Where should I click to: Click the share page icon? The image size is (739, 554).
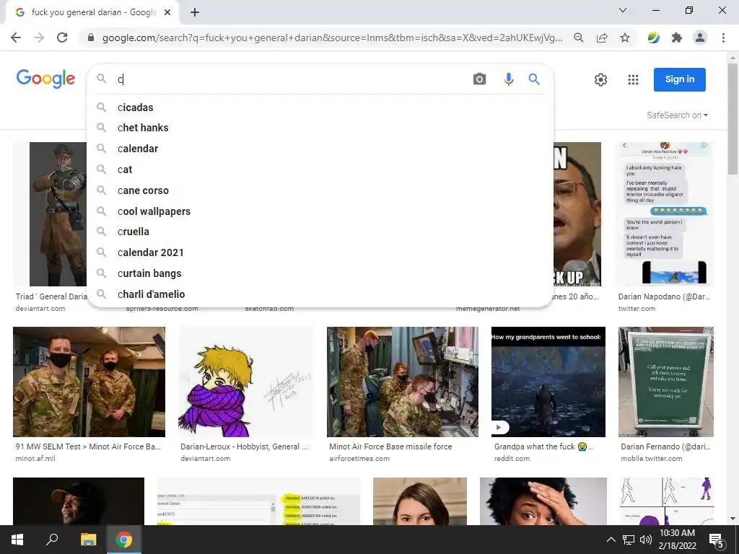pyautogui.click(x=602, y=38)
